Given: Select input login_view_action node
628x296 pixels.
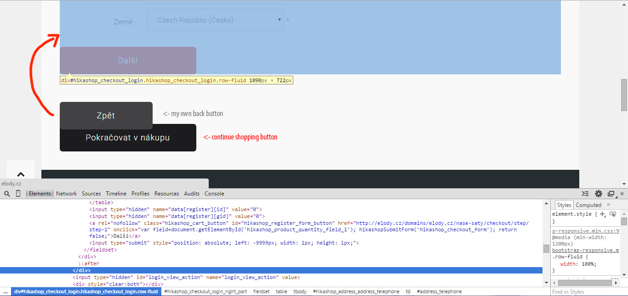Looking at the screenshot, I should tap(186, 277).
